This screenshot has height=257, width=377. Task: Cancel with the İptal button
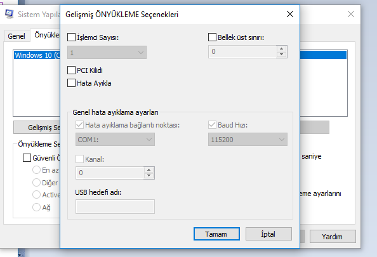(x=268, y=234)
